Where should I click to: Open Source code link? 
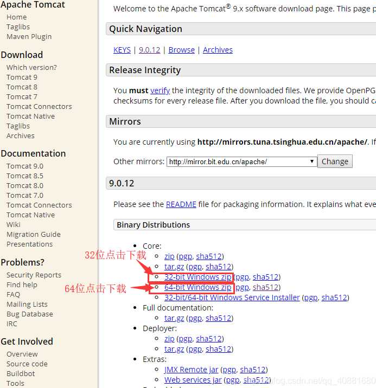coord(27,364)
